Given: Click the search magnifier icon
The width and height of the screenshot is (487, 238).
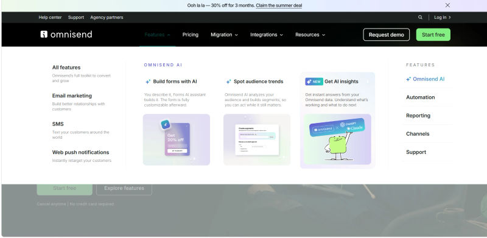Looking at the screenshot, I should tap(420, 18).
